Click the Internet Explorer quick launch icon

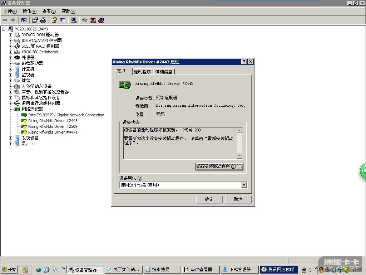coord(46,270)
